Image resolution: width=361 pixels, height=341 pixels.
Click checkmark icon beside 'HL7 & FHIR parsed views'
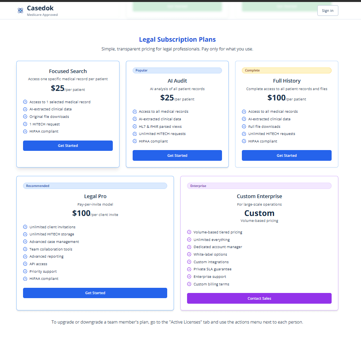[135, 126]
